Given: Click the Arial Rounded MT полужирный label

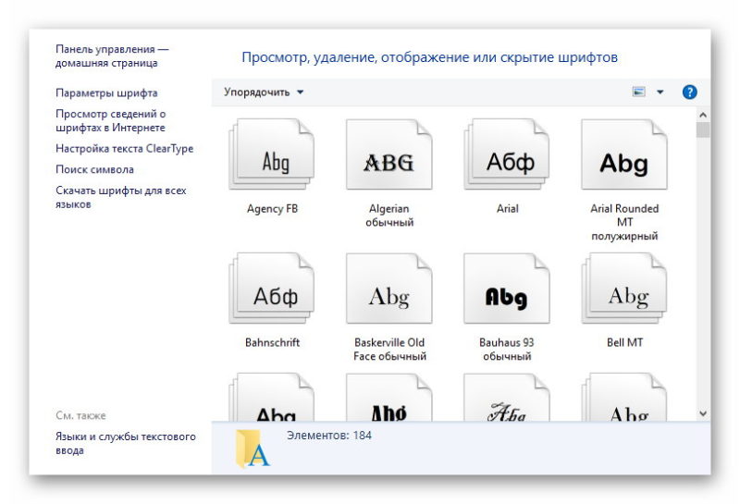Looking at the screenshot, I should [x=624, y=222].
